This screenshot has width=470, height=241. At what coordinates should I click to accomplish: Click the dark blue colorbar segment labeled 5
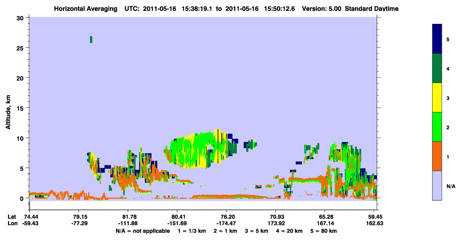[x=437, y=39]
